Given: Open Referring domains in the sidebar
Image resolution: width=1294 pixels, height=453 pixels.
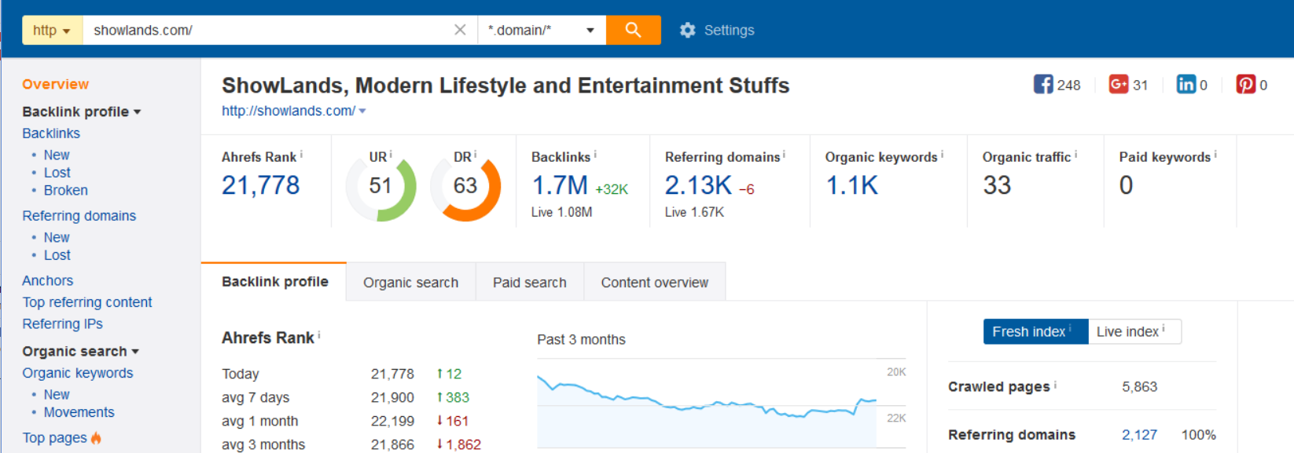Looking at the screenshot, I should pyautogui.click(x=79, y=216).
